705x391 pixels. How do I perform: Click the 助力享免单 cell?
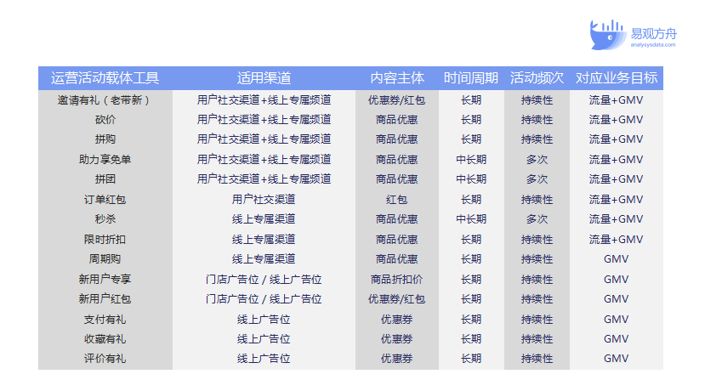coord(105,160)
